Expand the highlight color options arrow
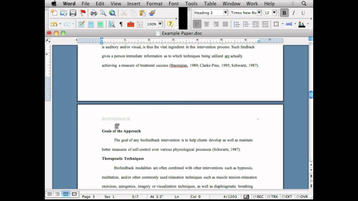Screen dimensions: 358x201 [x=295, y=24]
